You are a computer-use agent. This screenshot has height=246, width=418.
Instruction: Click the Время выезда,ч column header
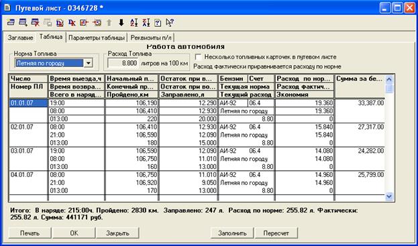click(x=76, y=79)
